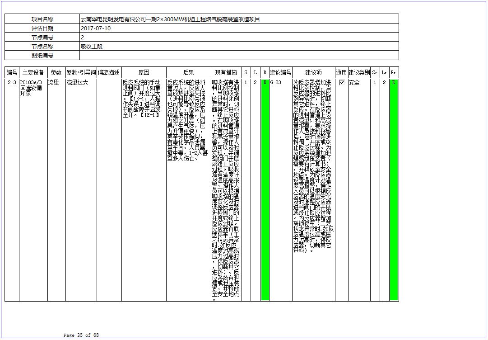Click the 通用 column header
The width and height of the screenshot is (488, 340).
click(x=341, y=72)
